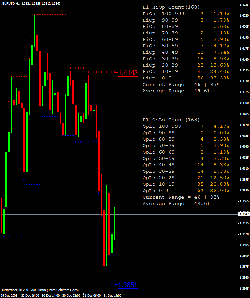Click the upper Average Range = 49.61 text

tap(176, 91)
